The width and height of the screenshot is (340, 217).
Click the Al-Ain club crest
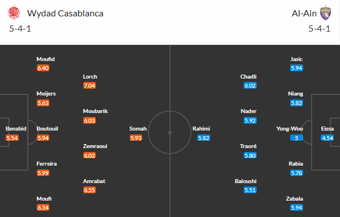click(x=325, y=13)
